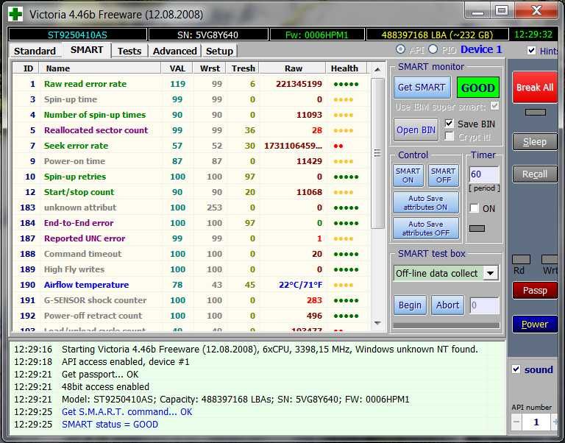Click the Power-on time attribute
This screenshot has width=565, height=443.
click(74, 161)
